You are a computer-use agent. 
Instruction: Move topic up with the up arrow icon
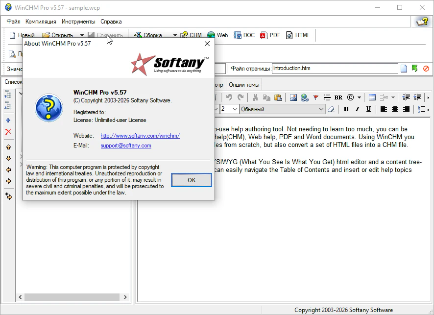click(8, 147)
